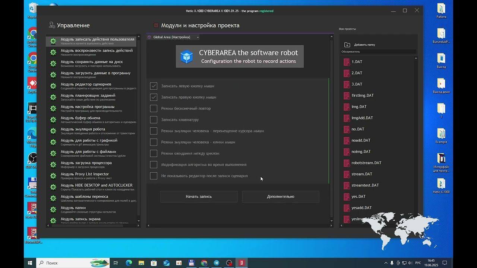Click gear icon of Модуль сохранить данные на диск

coord(53,64)
